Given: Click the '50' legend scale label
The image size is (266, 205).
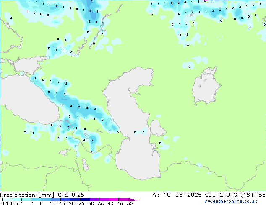Looking at the screenshot, I should coord(130,203).
